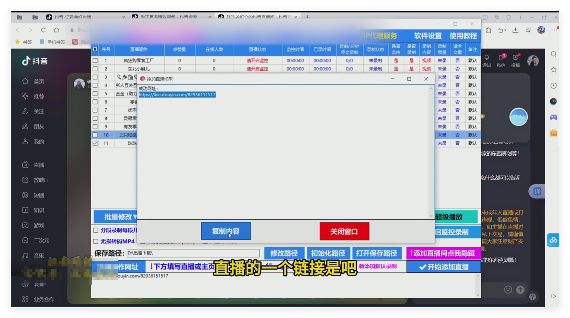The image size is (570, 318).
Task: Open browser downloads icon
Action: pyautogui.click(x=515, y=30)
